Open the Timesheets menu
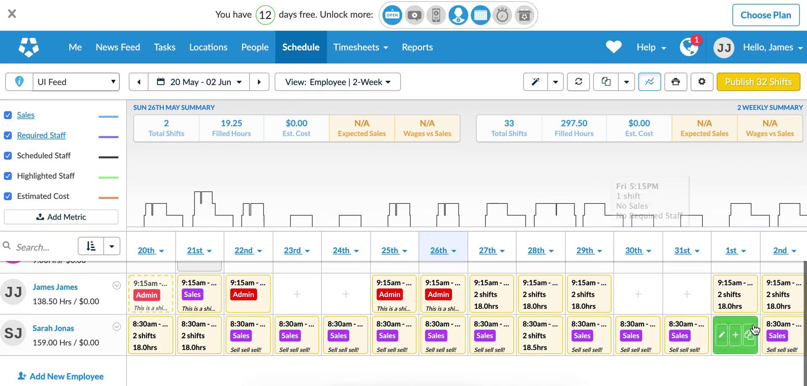 coord(361,47)
